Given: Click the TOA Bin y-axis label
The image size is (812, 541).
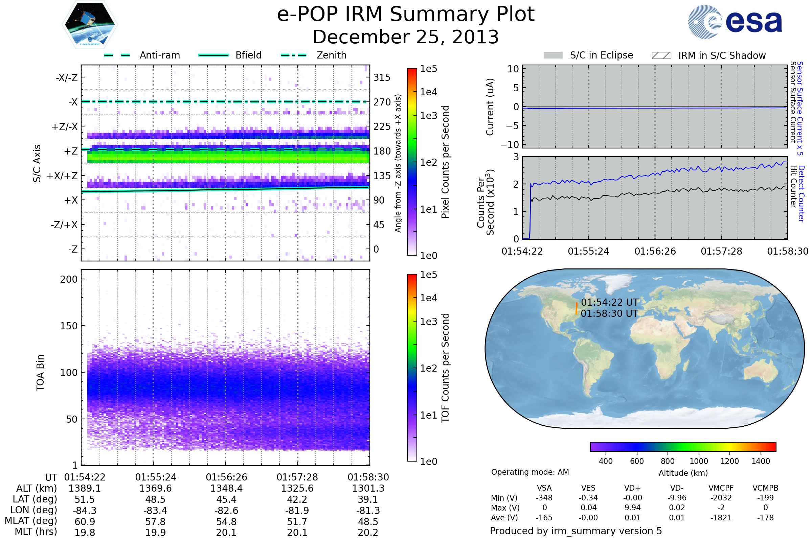Looking at the screenshot, I should click(x=40, y=373).
